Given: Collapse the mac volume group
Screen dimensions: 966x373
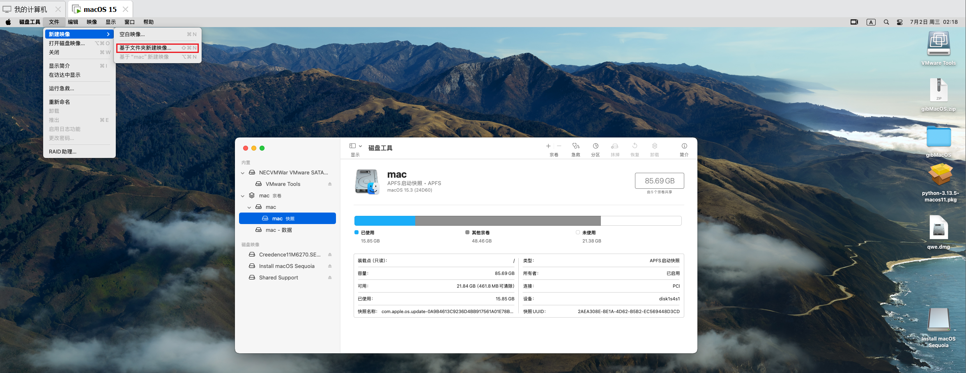Looking at the screenshot, I should point(249,207).
